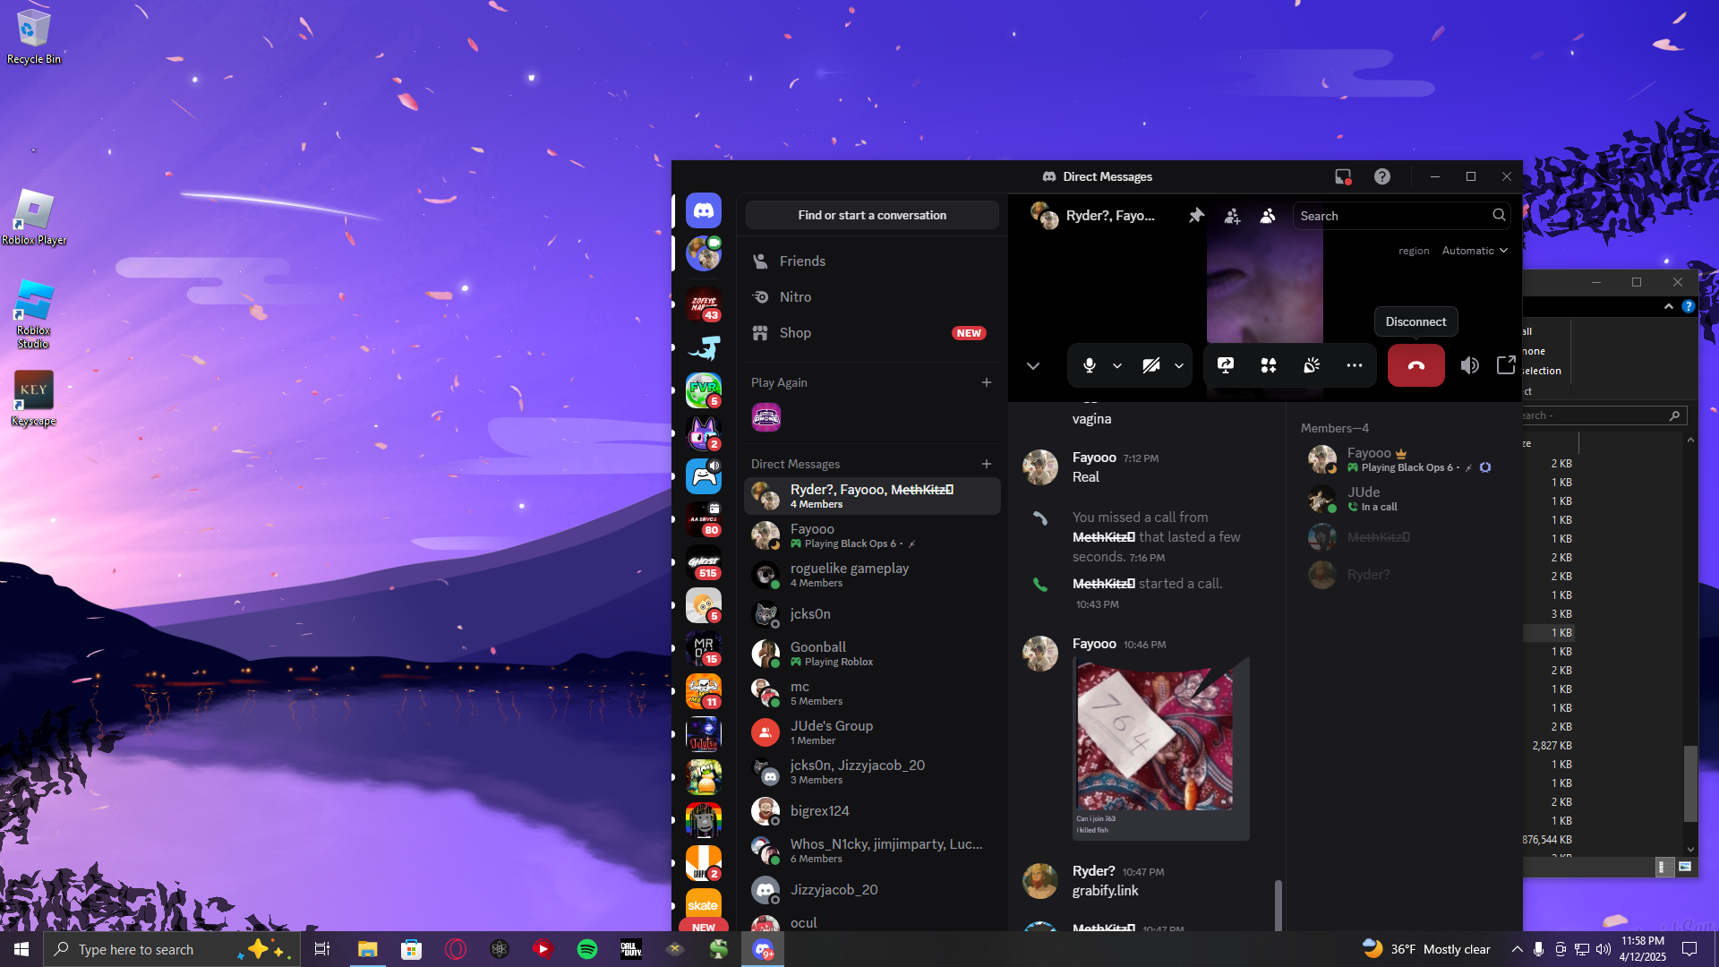Open Discord home Direct Messages icon
Viewport: 1719px width, 967px height.
[704, 211]
